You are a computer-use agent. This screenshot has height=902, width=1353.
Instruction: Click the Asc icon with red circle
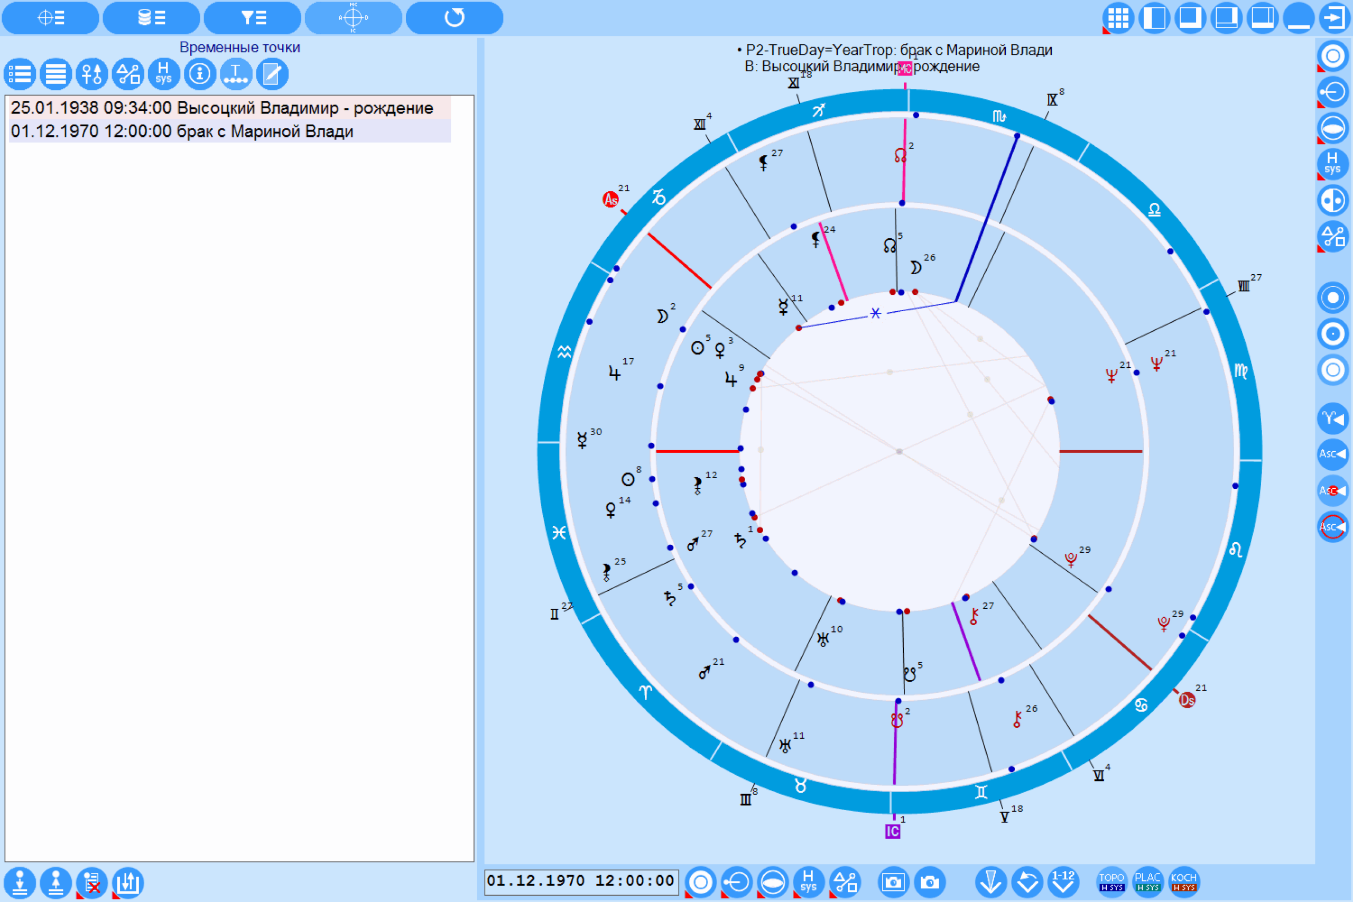[x=1333, y=526]
